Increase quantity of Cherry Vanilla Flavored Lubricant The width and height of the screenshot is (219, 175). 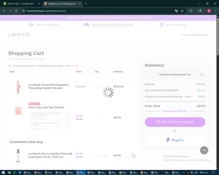[x=106, y=155]
